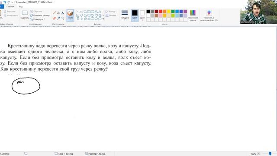This screenshot has width=277, height=156.
Task: Click Изменить с помощью Paint 3D
Action: coord(209,16)
